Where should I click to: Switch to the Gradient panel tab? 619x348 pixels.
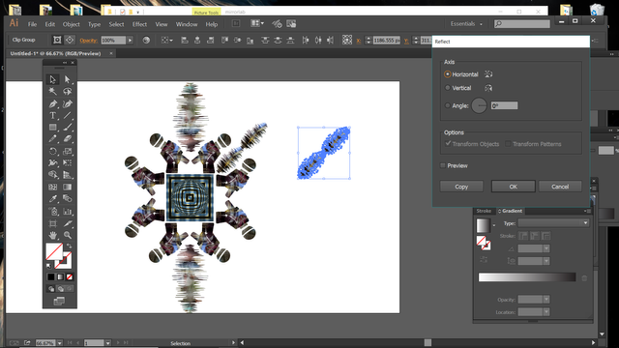click(x=512, y=211)
